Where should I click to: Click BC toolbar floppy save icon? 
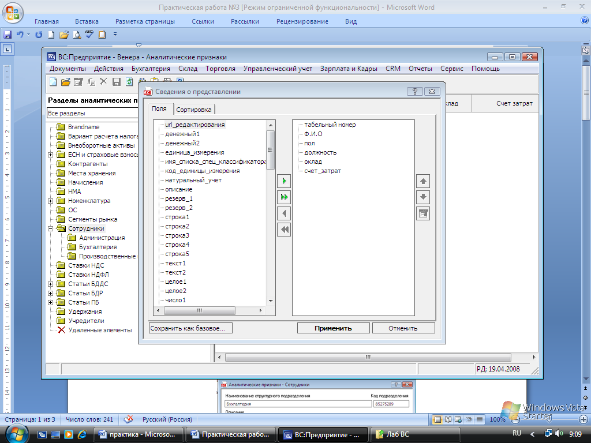(x=117, y=82)
